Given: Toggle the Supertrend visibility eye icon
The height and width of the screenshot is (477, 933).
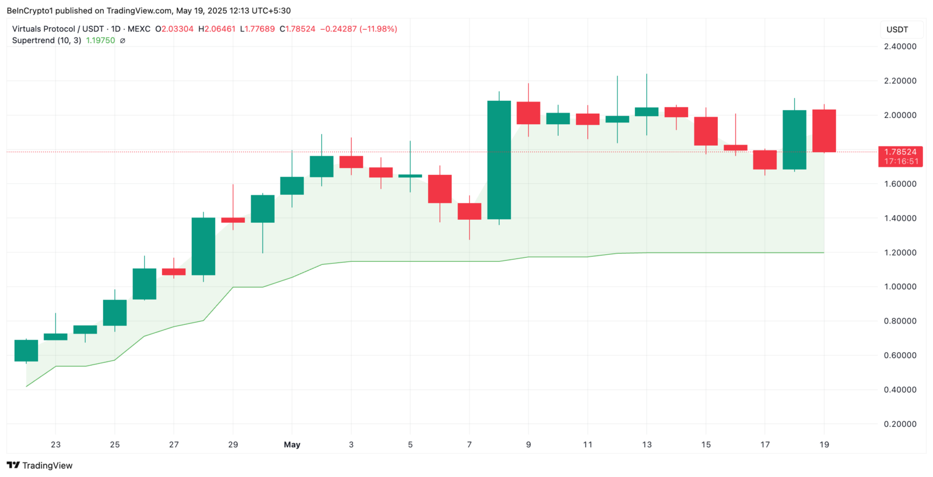Looking at the screenshot, I should pyautogui.click(x=122, y=41).
